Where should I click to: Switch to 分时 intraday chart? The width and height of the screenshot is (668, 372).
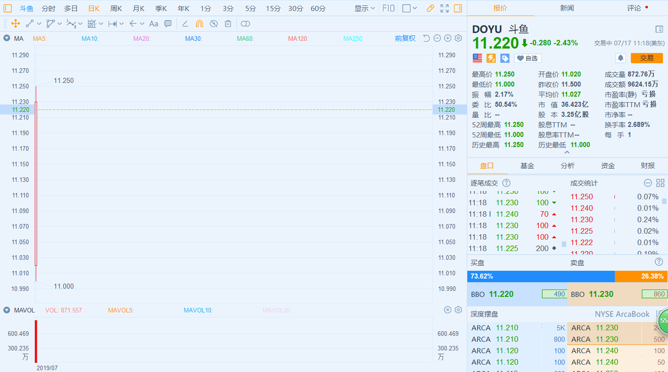pos(48,8)
